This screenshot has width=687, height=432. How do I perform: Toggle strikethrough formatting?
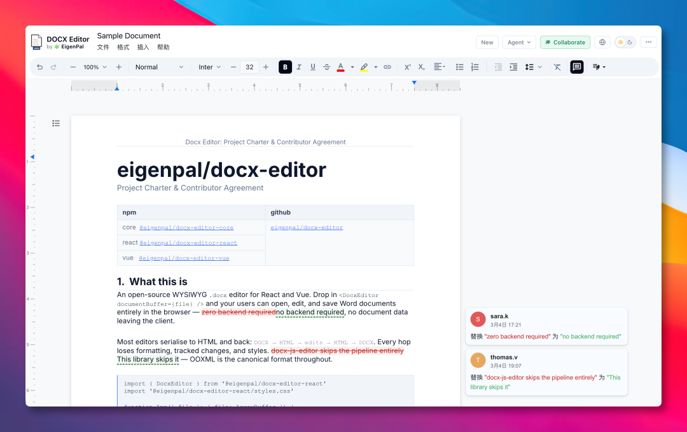[x=327, y=67]
